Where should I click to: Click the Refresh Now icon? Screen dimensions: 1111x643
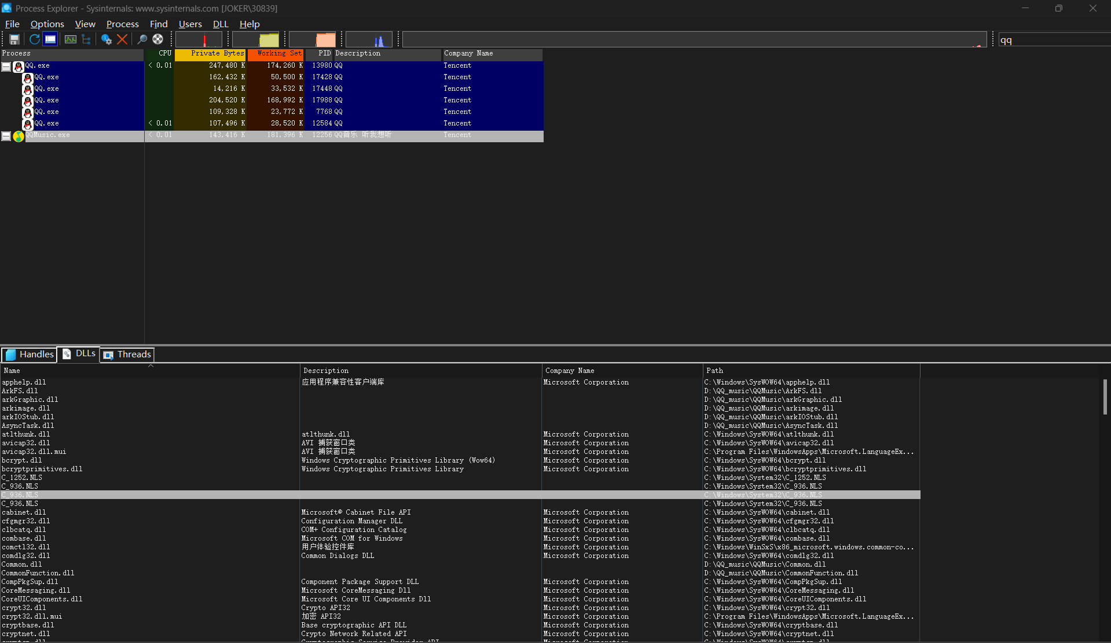pyautogui.click(x=35, y=39)
